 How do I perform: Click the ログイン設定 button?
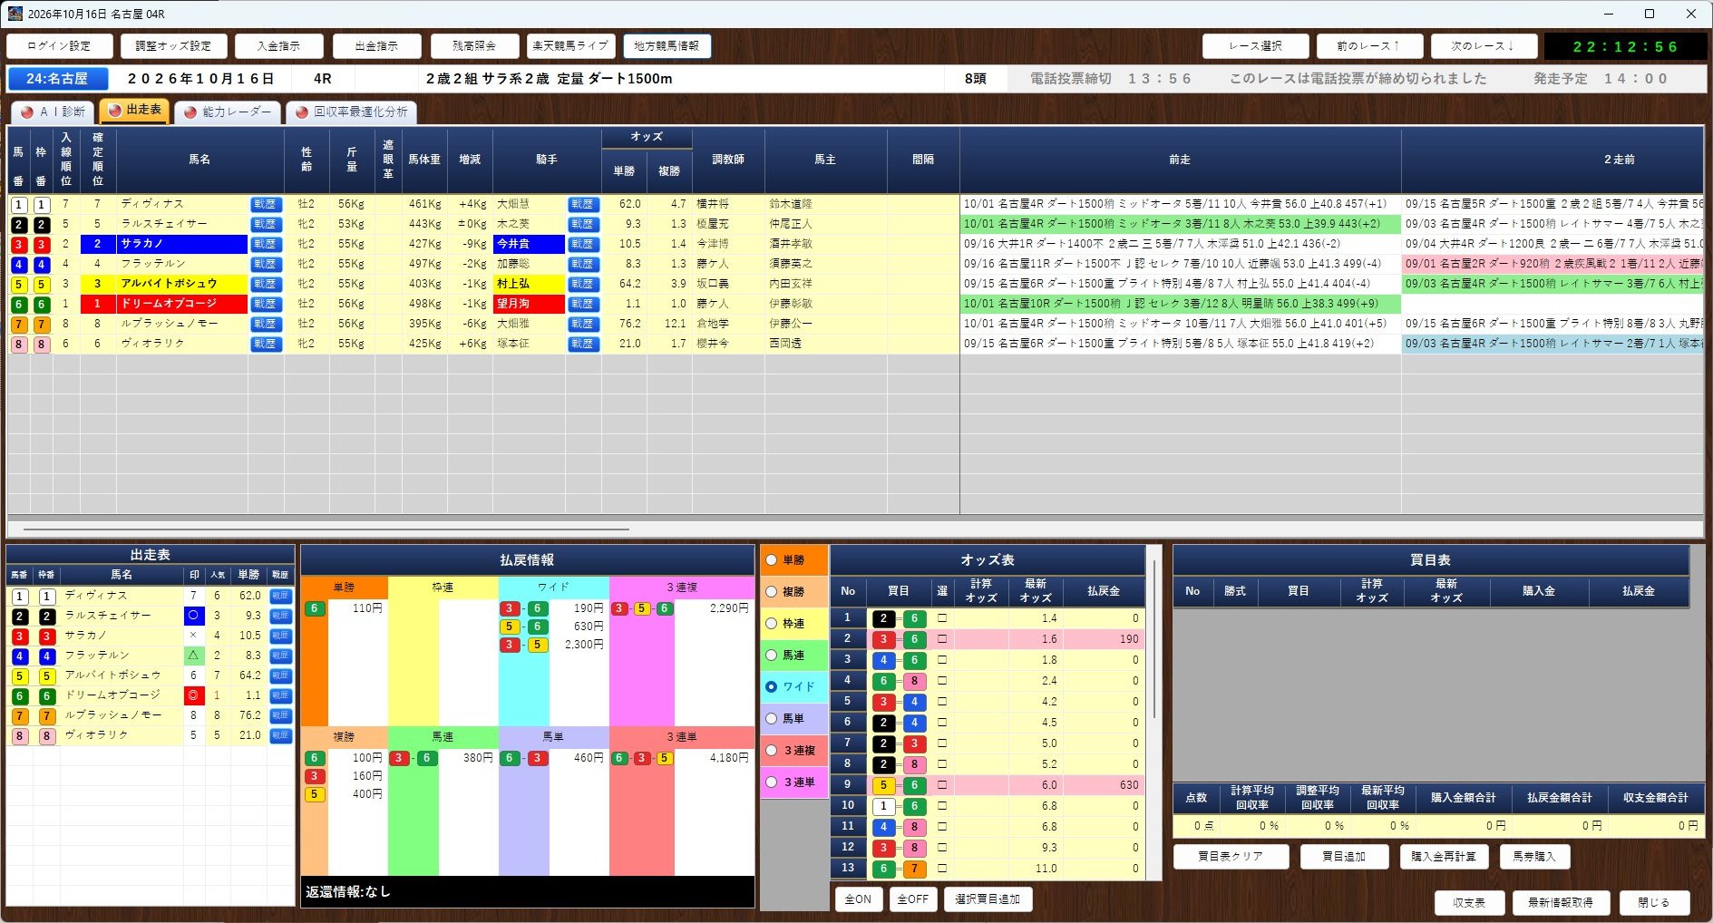59,46
